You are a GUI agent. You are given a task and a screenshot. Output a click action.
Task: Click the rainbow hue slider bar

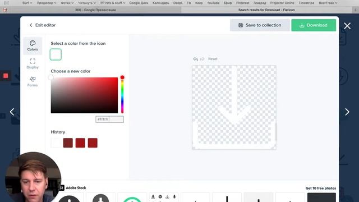122,95
